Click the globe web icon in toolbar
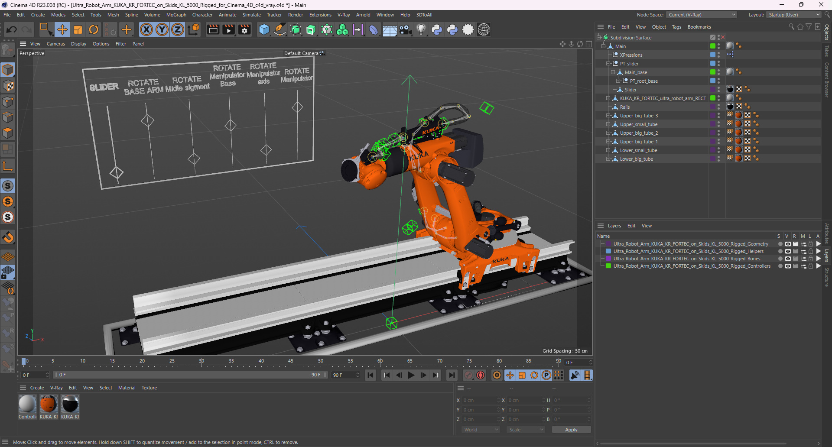832x447 pixels. pos(484,29)
